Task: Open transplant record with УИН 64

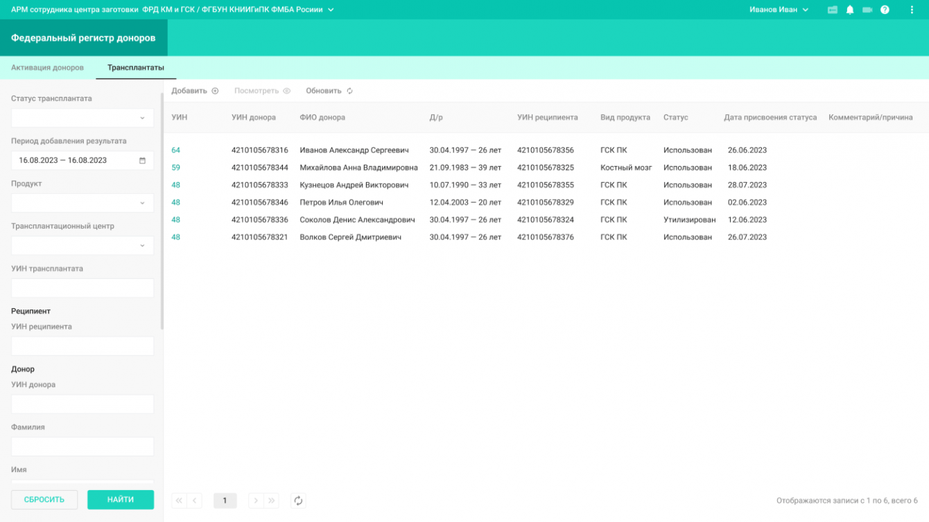Action: pos(176,150)
